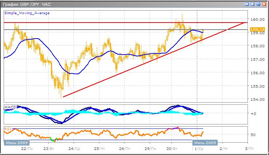Maximize the GBP/JPY chart window

(257, 4)
